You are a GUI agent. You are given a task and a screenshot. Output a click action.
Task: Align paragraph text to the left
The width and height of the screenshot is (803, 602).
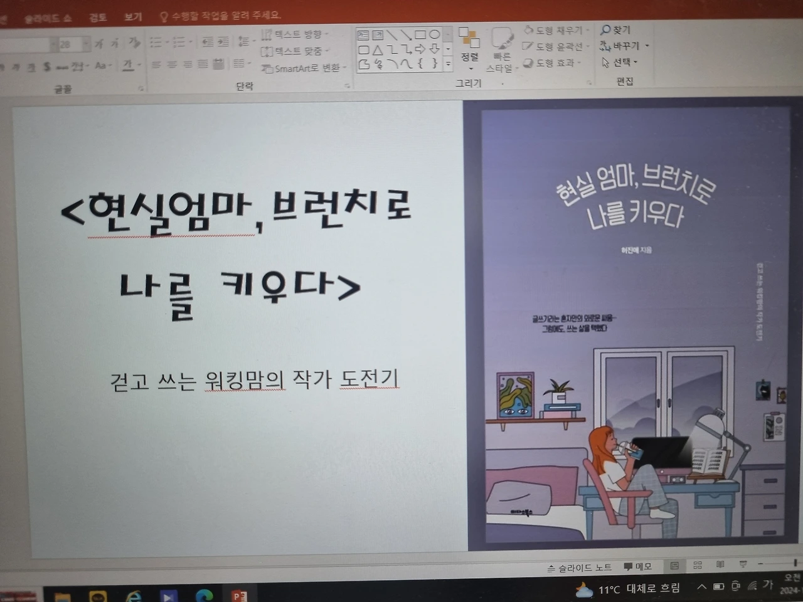pos(156,64)
